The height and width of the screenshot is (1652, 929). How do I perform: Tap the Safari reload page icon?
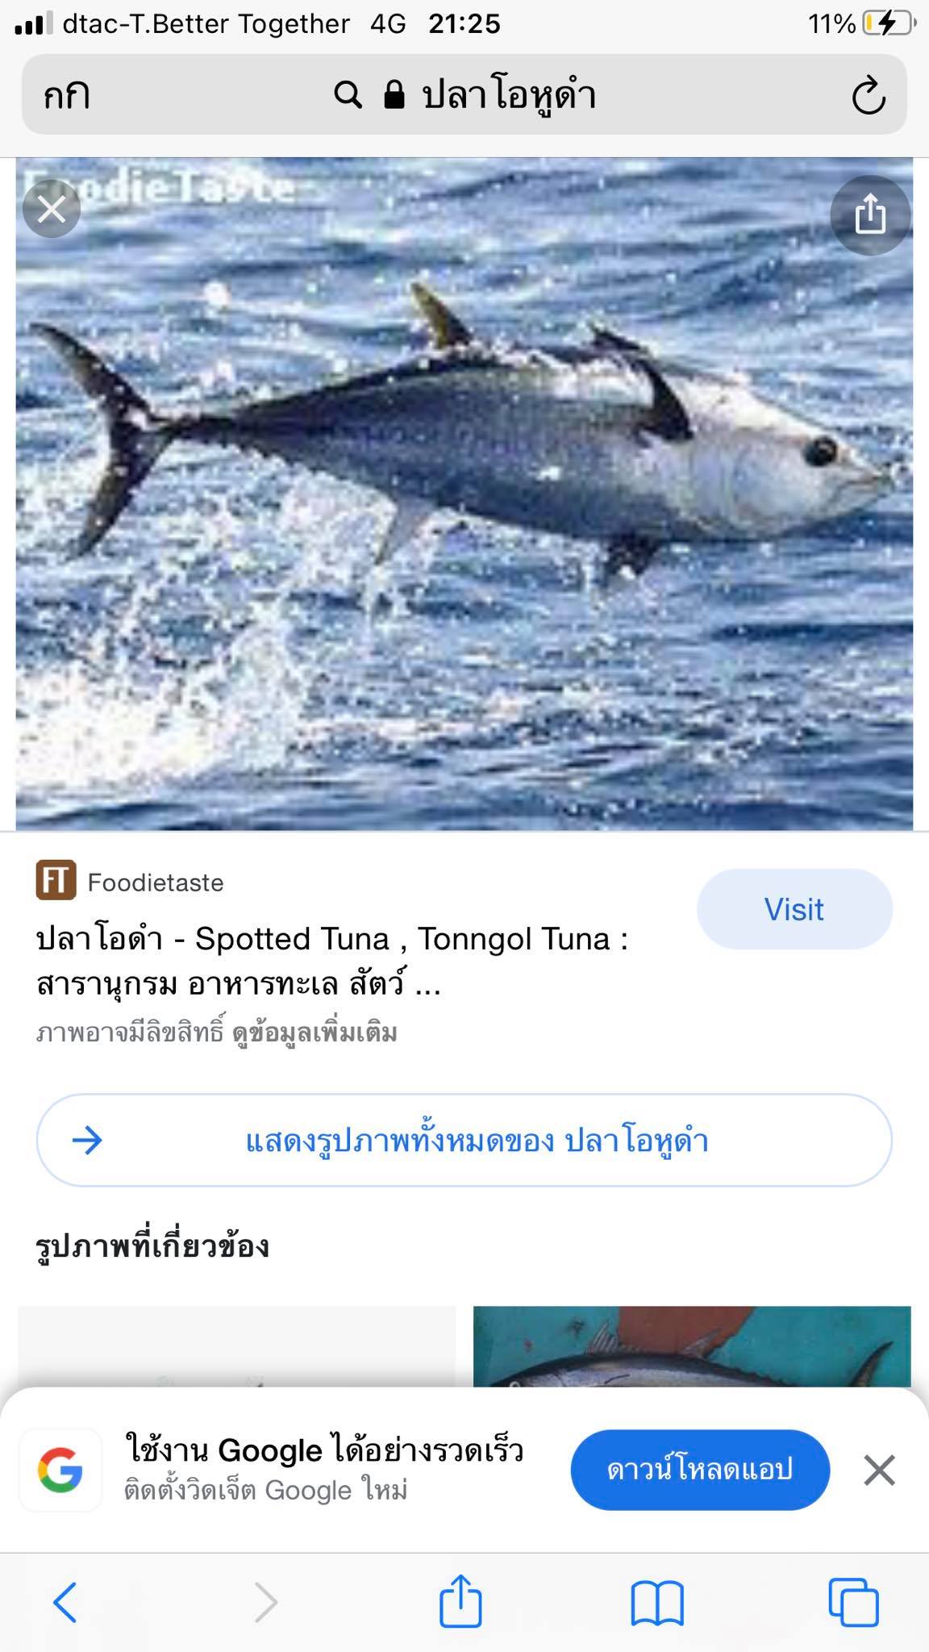[869, 95]
